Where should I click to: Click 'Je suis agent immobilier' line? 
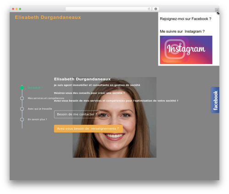(97, 85)
